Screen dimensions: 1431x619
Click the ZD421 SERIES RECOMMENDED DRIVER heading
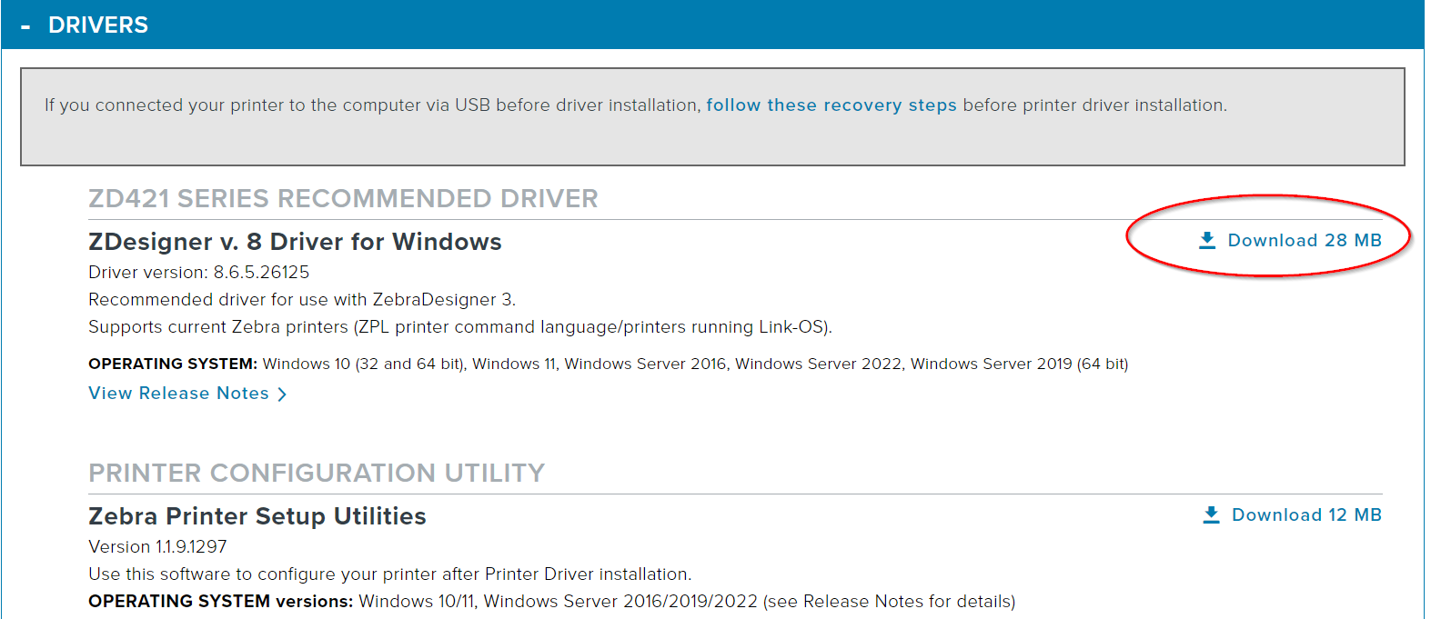pyautogui.click(x=343, y=198)
